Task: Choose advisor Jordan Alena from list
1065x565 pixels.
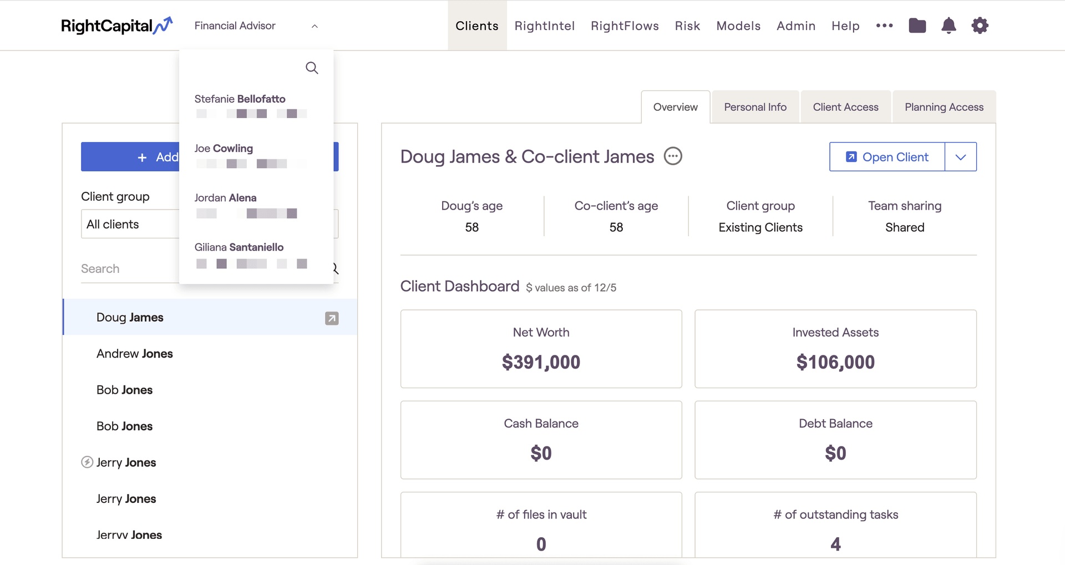Action: [x=225, y=198]
